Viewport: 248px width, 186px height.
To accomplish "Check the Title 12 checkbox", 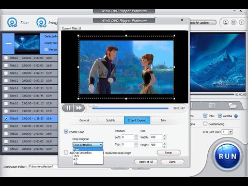I will [6, 73].
